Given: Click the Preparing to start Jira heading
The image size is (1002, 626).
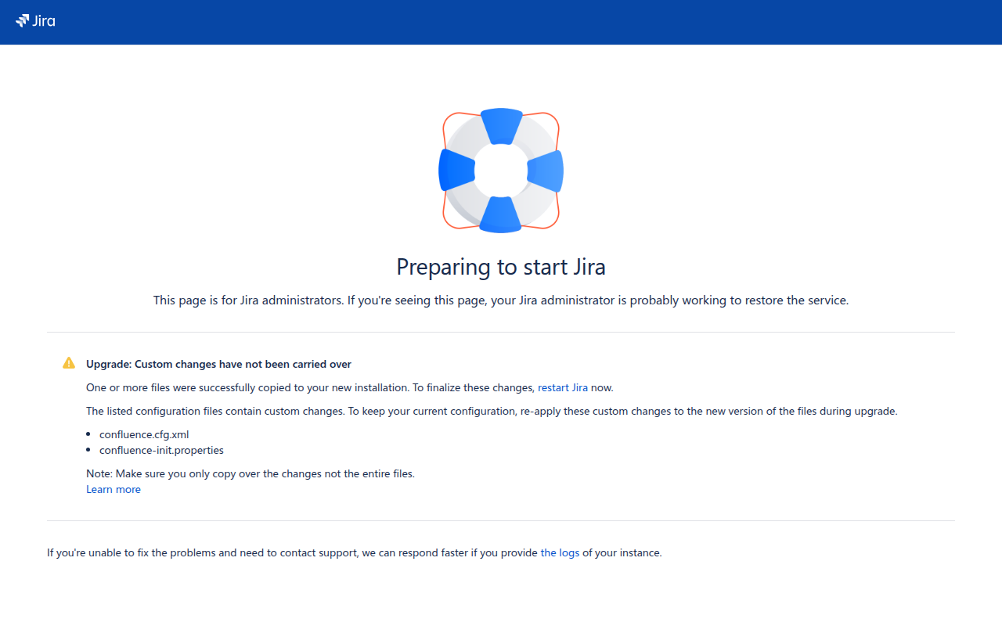Looking at the screenshot, I should point(501,267).
